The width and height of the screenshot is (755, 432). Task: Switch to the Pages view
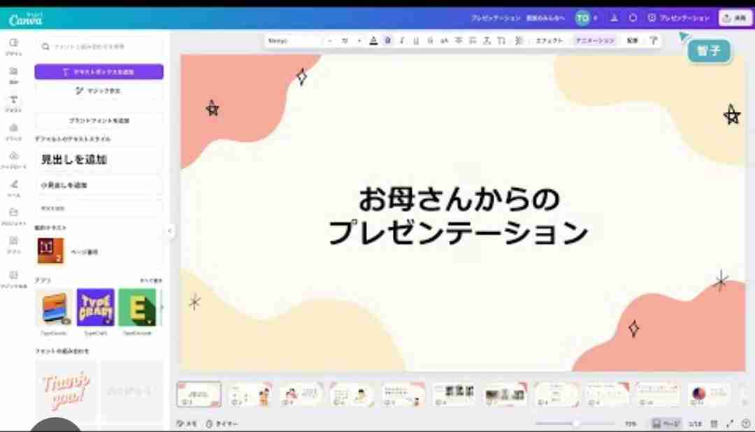666,424
